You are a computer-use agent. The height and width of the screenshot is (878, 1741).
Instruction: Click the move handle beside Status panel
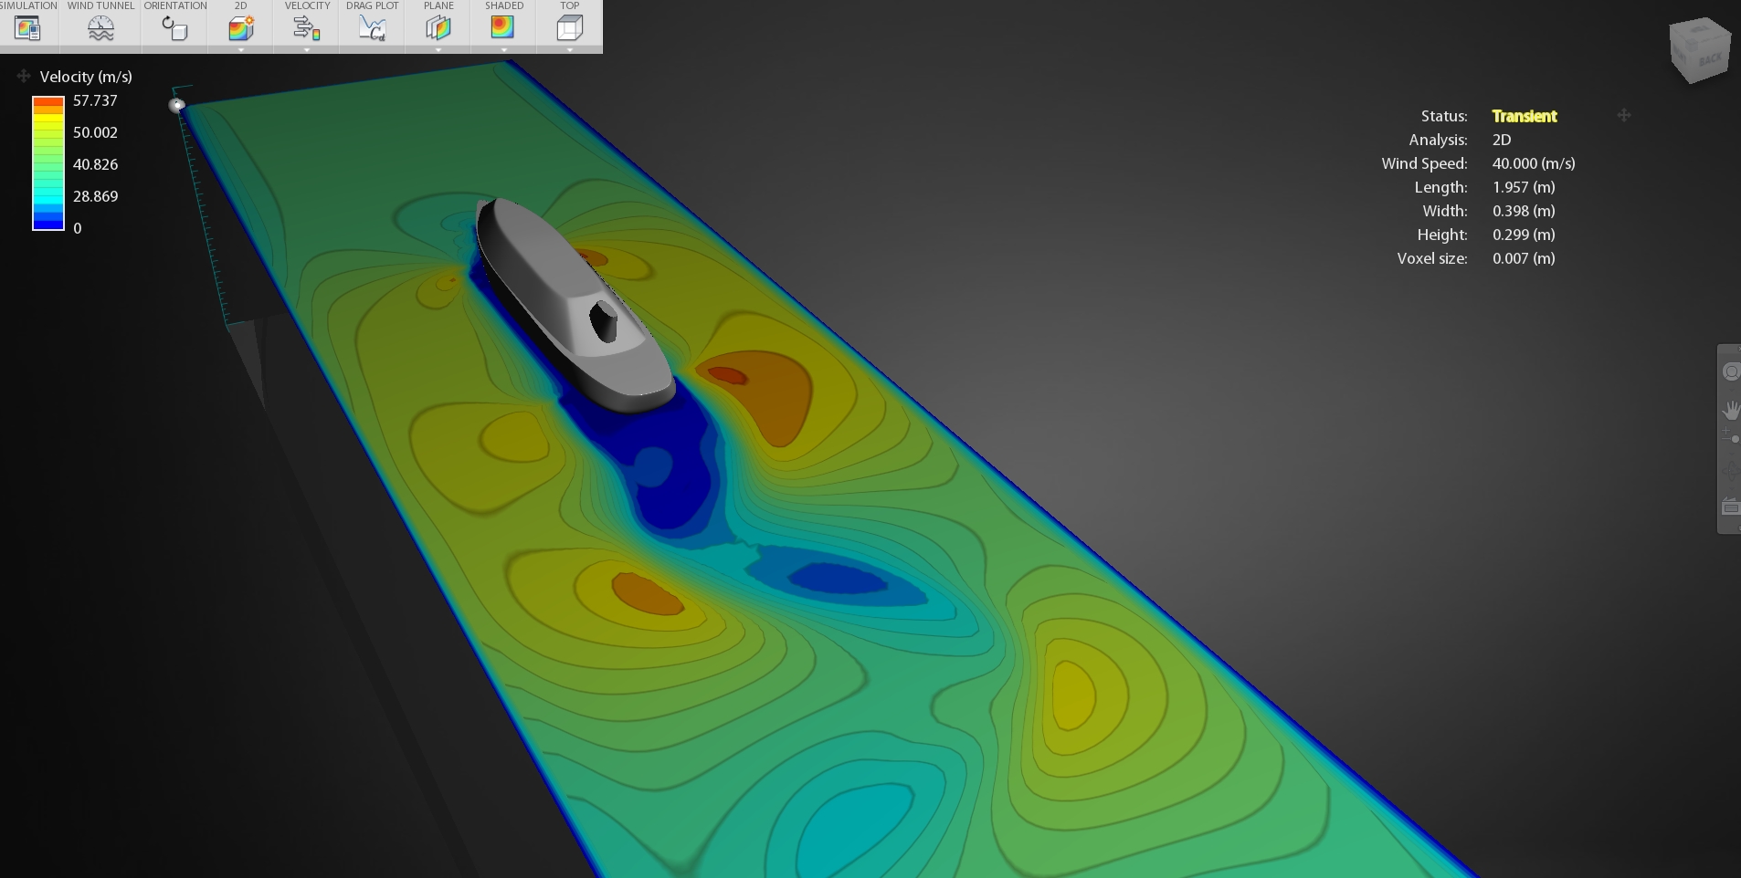(x=1624, y=115)
